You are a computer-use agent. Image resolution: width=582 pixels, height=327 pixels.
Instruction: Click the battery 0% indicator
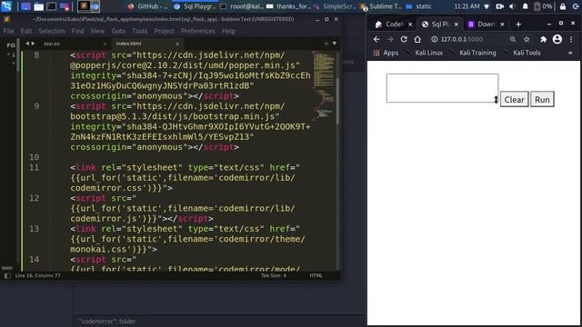tap(543, 6)
